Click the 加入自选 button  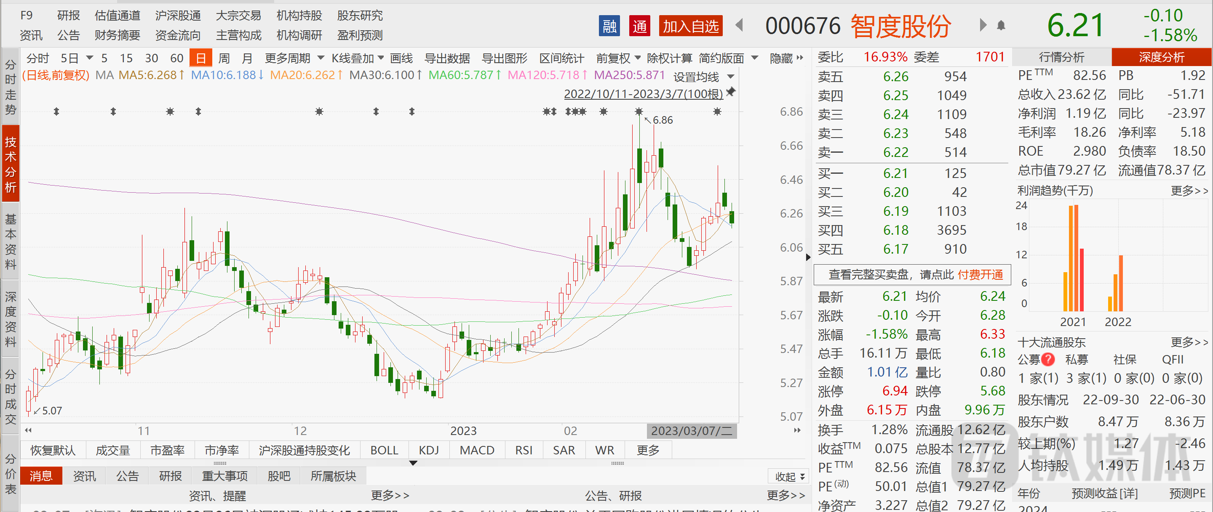[x=690, y=26]
